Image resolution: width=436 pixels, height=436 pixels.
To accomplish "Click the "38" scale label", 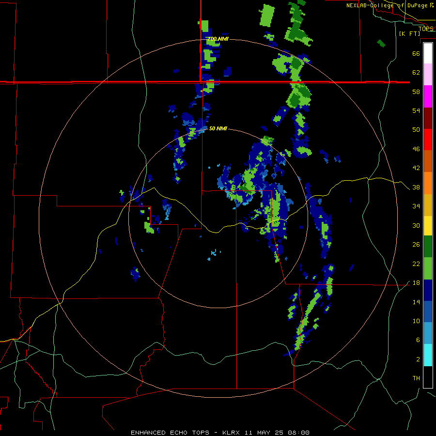I will pos(416,187).
